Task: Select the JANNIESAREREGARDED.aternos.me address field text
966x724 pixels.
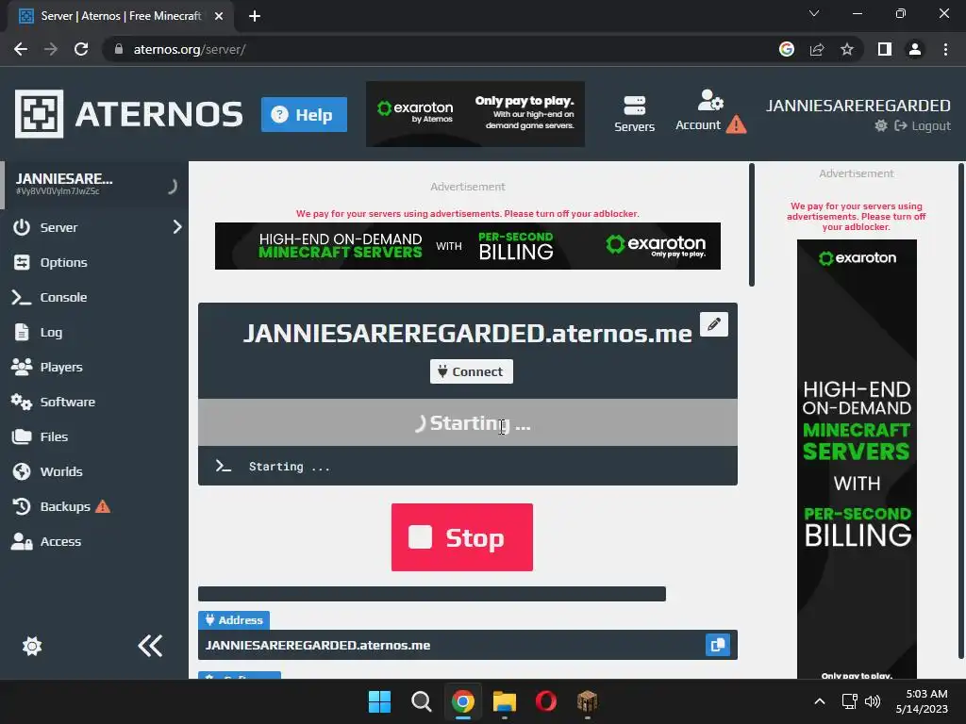Action: (318, 645)
